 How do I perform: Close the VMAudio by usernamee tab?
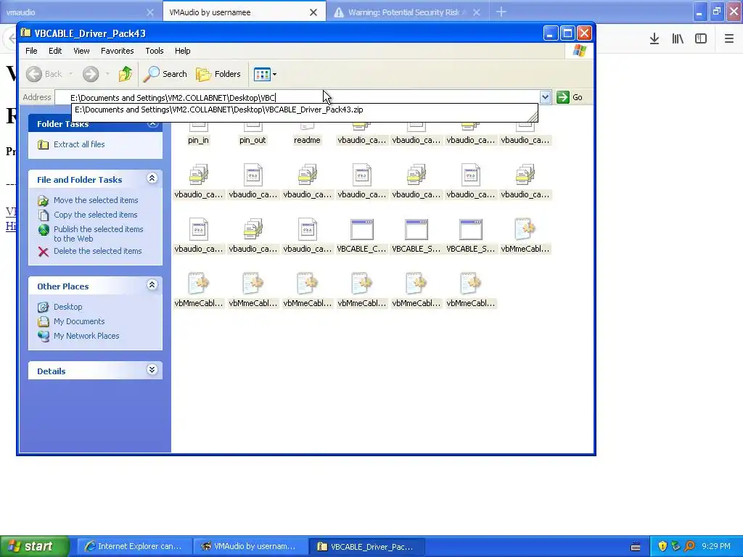point(313,13)
